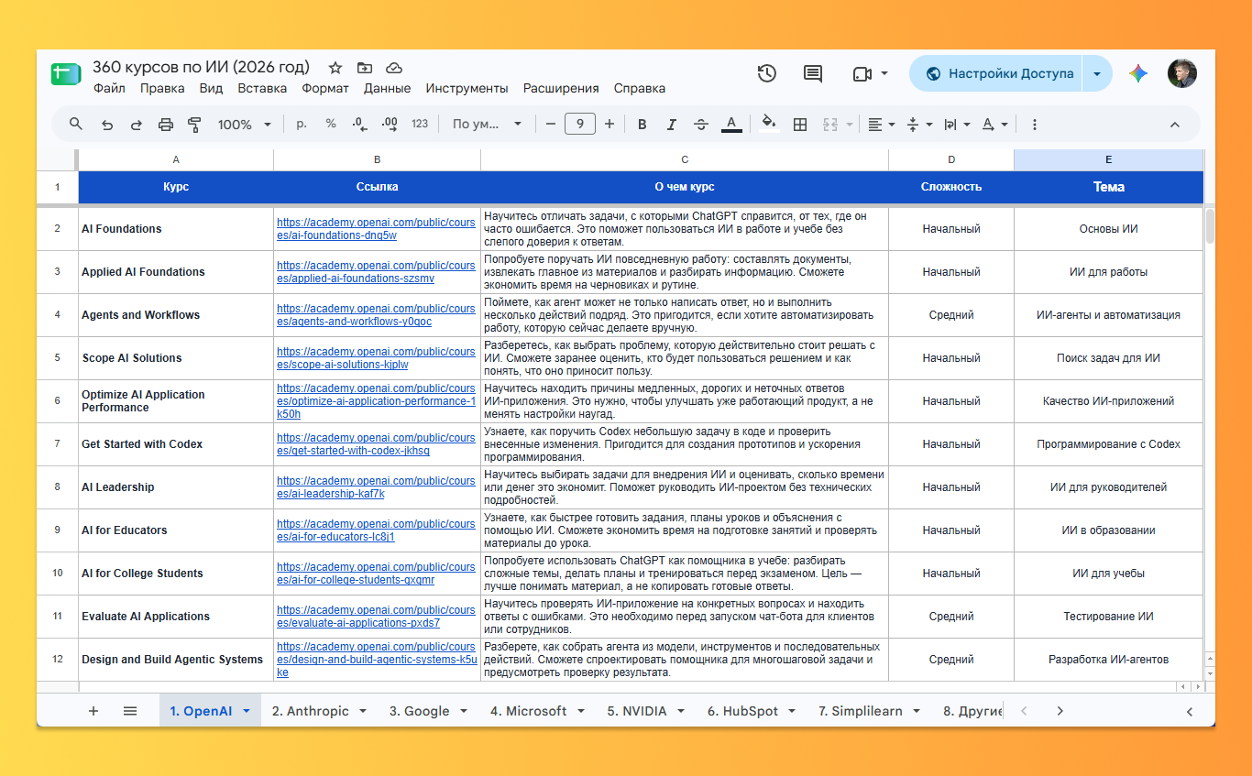Star the spreadsheet document
The image size is (1252, 776).
(x=335, y=68)
